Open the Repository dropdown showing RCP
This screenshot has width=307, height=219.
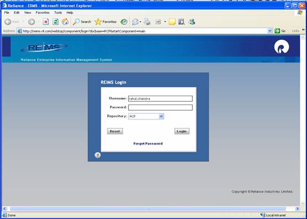pos(146,117)
